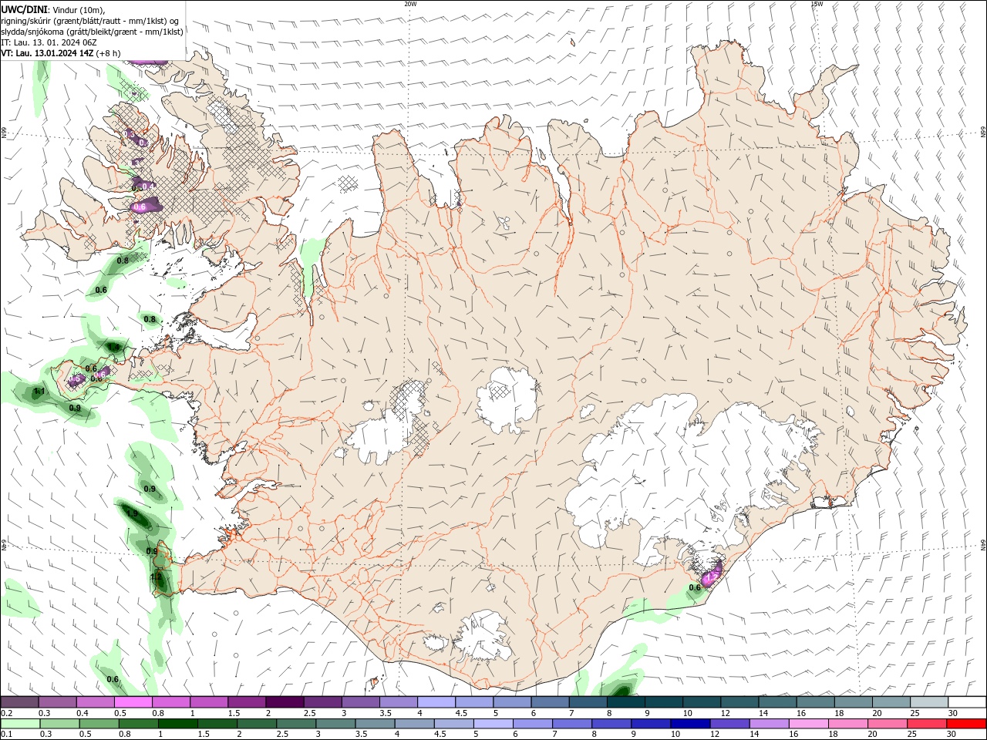Viewport: 987px width, 740px height.
Task: Click the '1.1' precipitation value west of Snæfellsnes
Action: point(40,392)
